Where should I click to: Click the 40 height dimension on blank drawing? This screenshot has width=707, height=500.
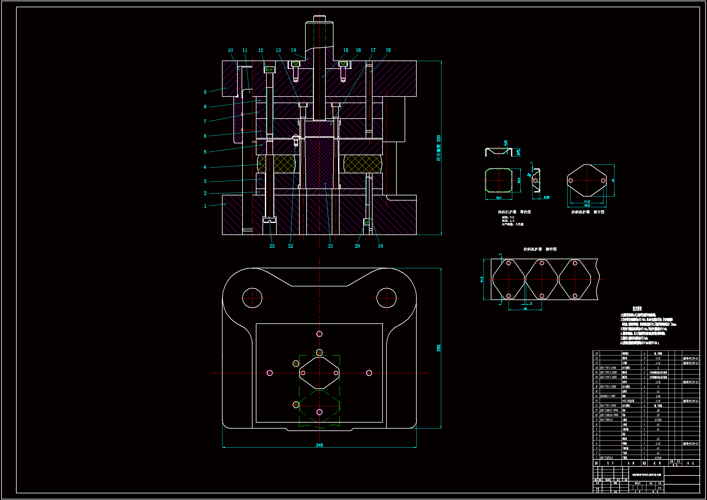tap(613, 181)
